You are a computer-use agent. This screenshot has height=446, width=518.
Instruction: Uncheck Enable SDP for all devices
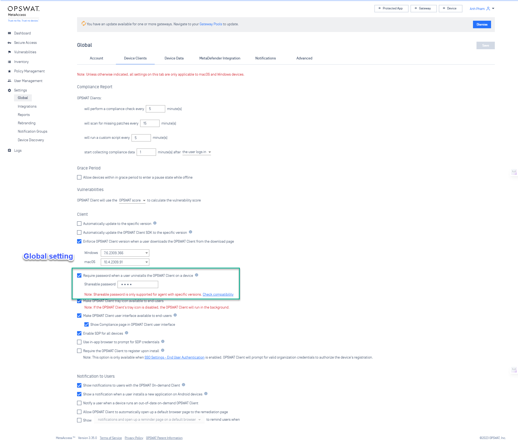coord(79,334)
